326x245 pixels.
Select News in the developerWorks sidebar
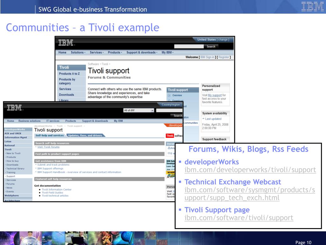9,188
